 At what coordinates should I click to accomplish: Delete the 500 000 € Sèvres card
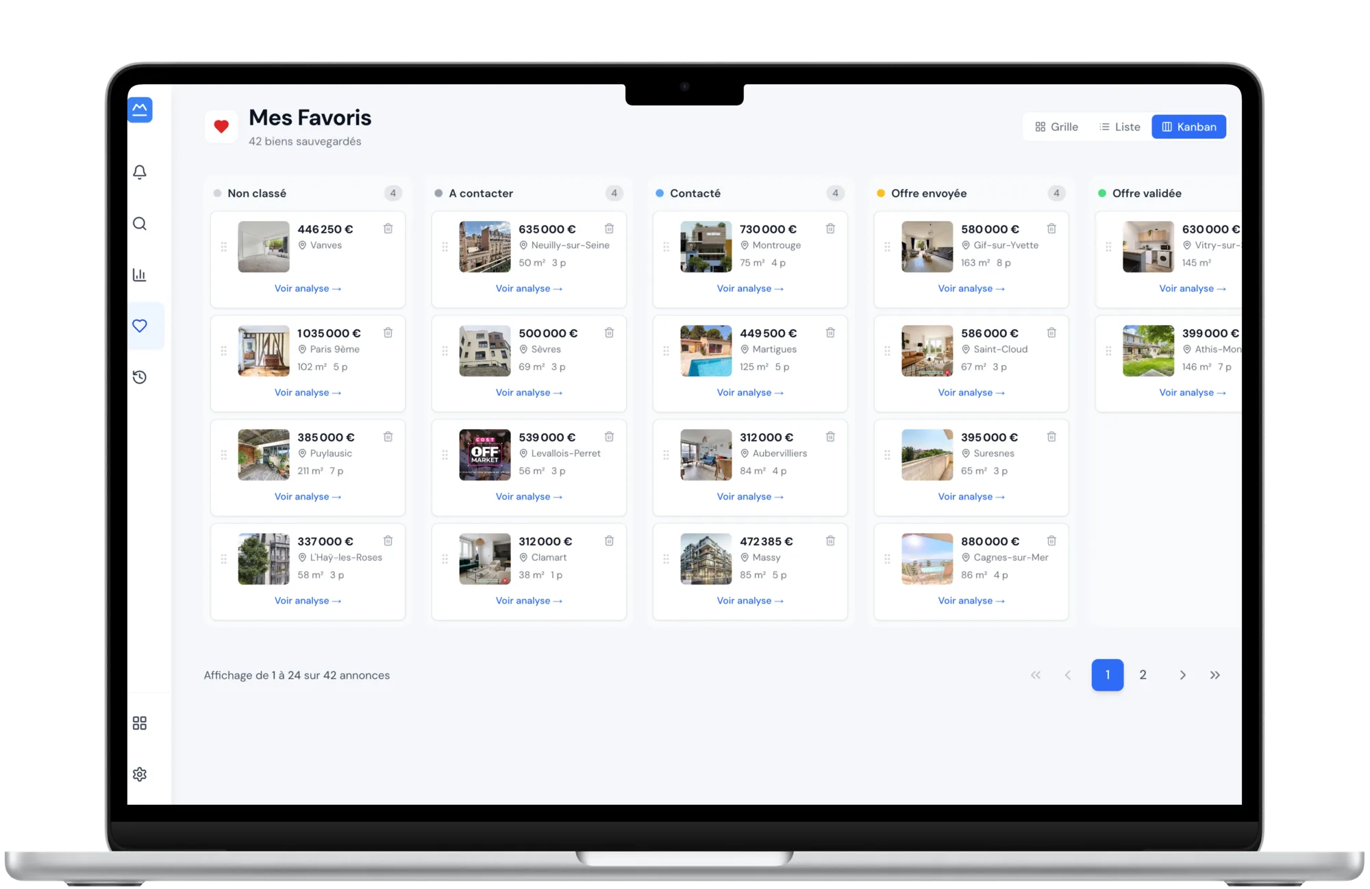[x=610, y=333]
